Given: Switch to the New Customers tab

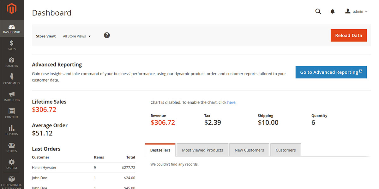Looking at the screenshot, I should [x=249, y=150].
